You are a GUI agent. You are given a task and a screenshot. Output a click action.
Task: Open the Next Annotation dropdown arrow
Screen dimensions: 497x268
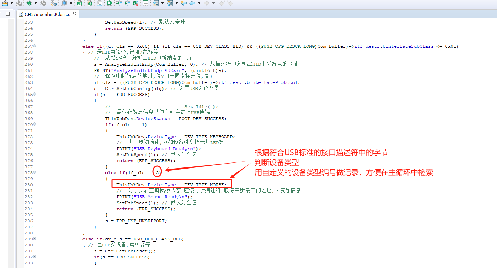(x=162, y=3)
